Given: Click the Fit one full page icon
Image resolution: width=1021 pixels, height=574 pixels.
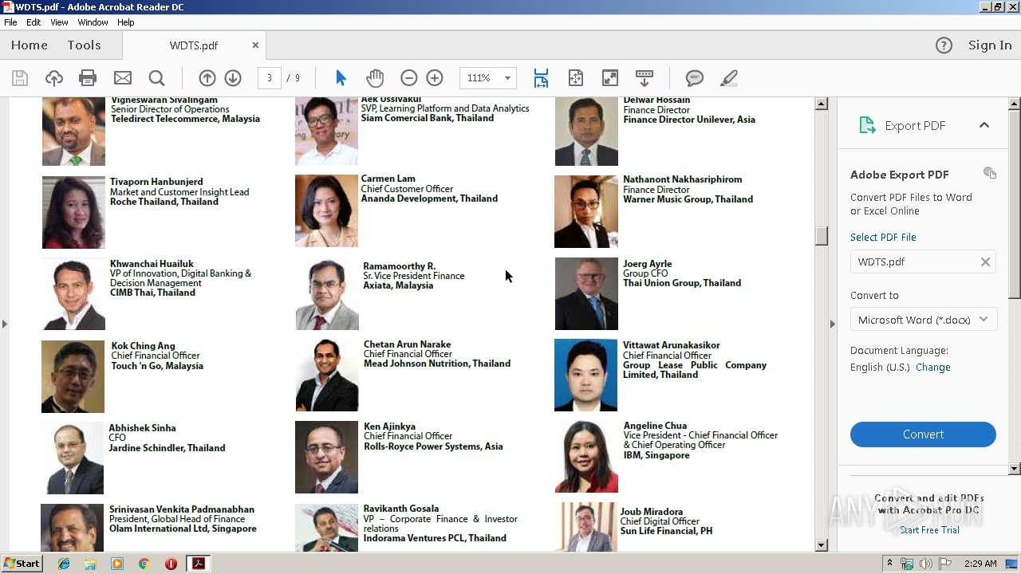Looking at the screenshot, I should pos(576,78).
